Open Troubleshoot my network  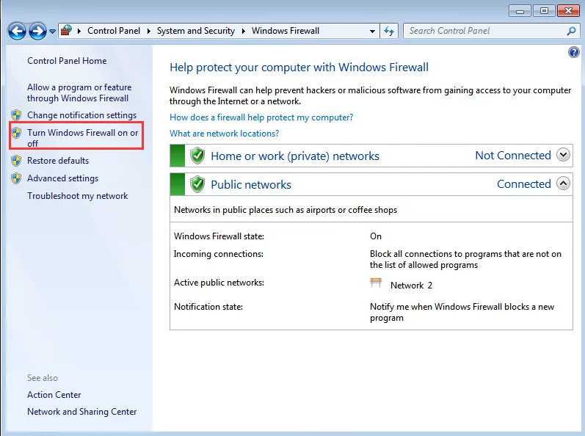click(x=78, y=196)
